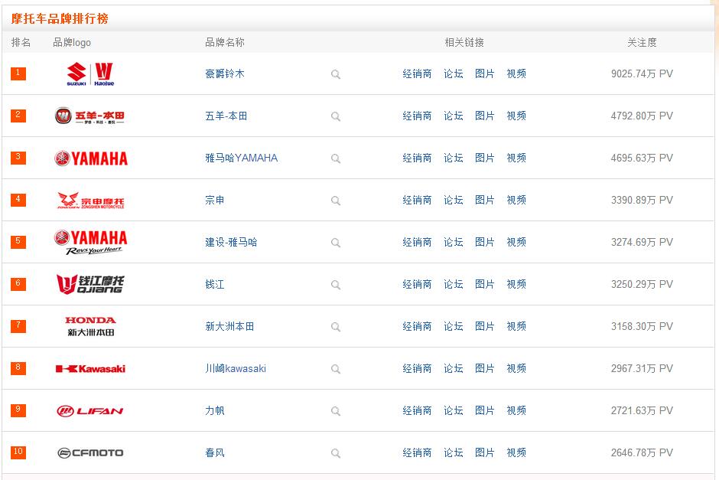Open 视频 link in 力帆 row
Viewport: 719px width, 480px height.
pyautogui.click(x=516, y=410)
